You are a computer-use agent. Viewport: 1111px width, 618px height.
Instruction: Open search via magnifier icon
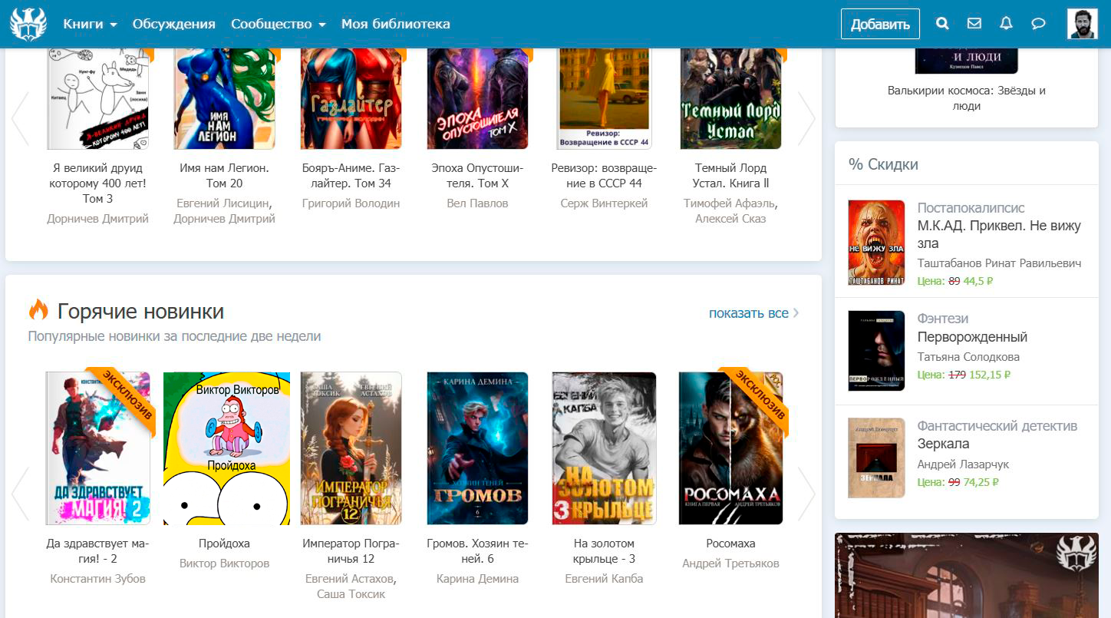point(943,24)
